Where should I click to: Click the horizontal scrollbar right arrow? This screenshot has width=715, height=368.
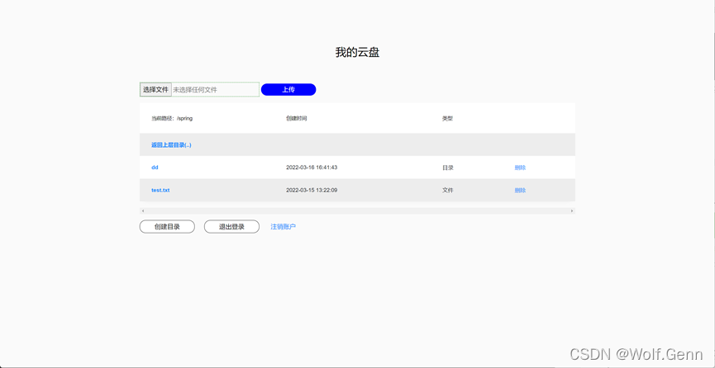(x=572, y=211)
